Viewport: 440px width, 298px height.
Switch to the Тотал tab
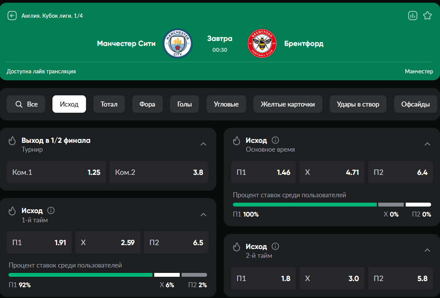pyautogui.click(x=109, y=104)
